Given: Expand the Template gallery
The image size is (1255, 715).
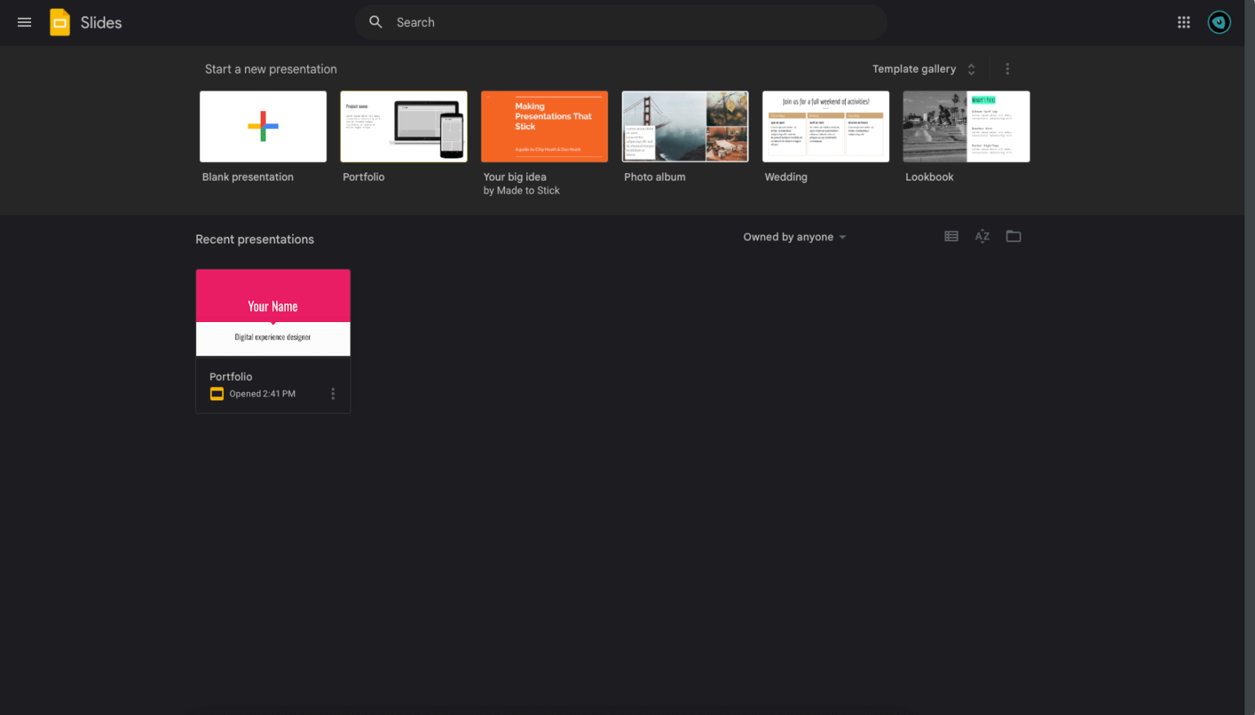Looking at the screenshot, I should point(923,69).
